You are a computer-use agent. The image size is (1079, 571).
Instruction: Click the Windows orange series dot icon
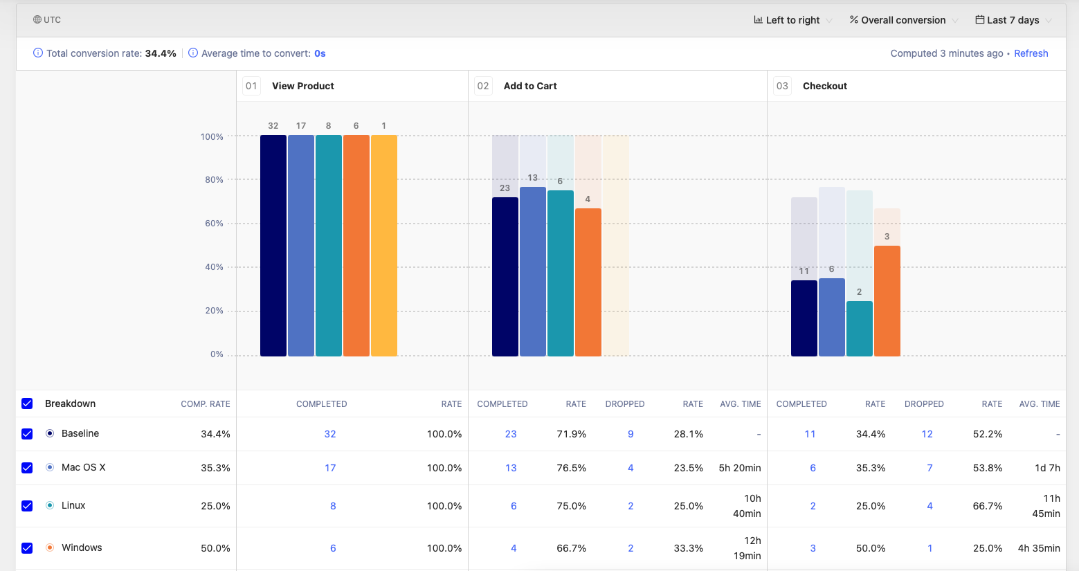[50, 547]
